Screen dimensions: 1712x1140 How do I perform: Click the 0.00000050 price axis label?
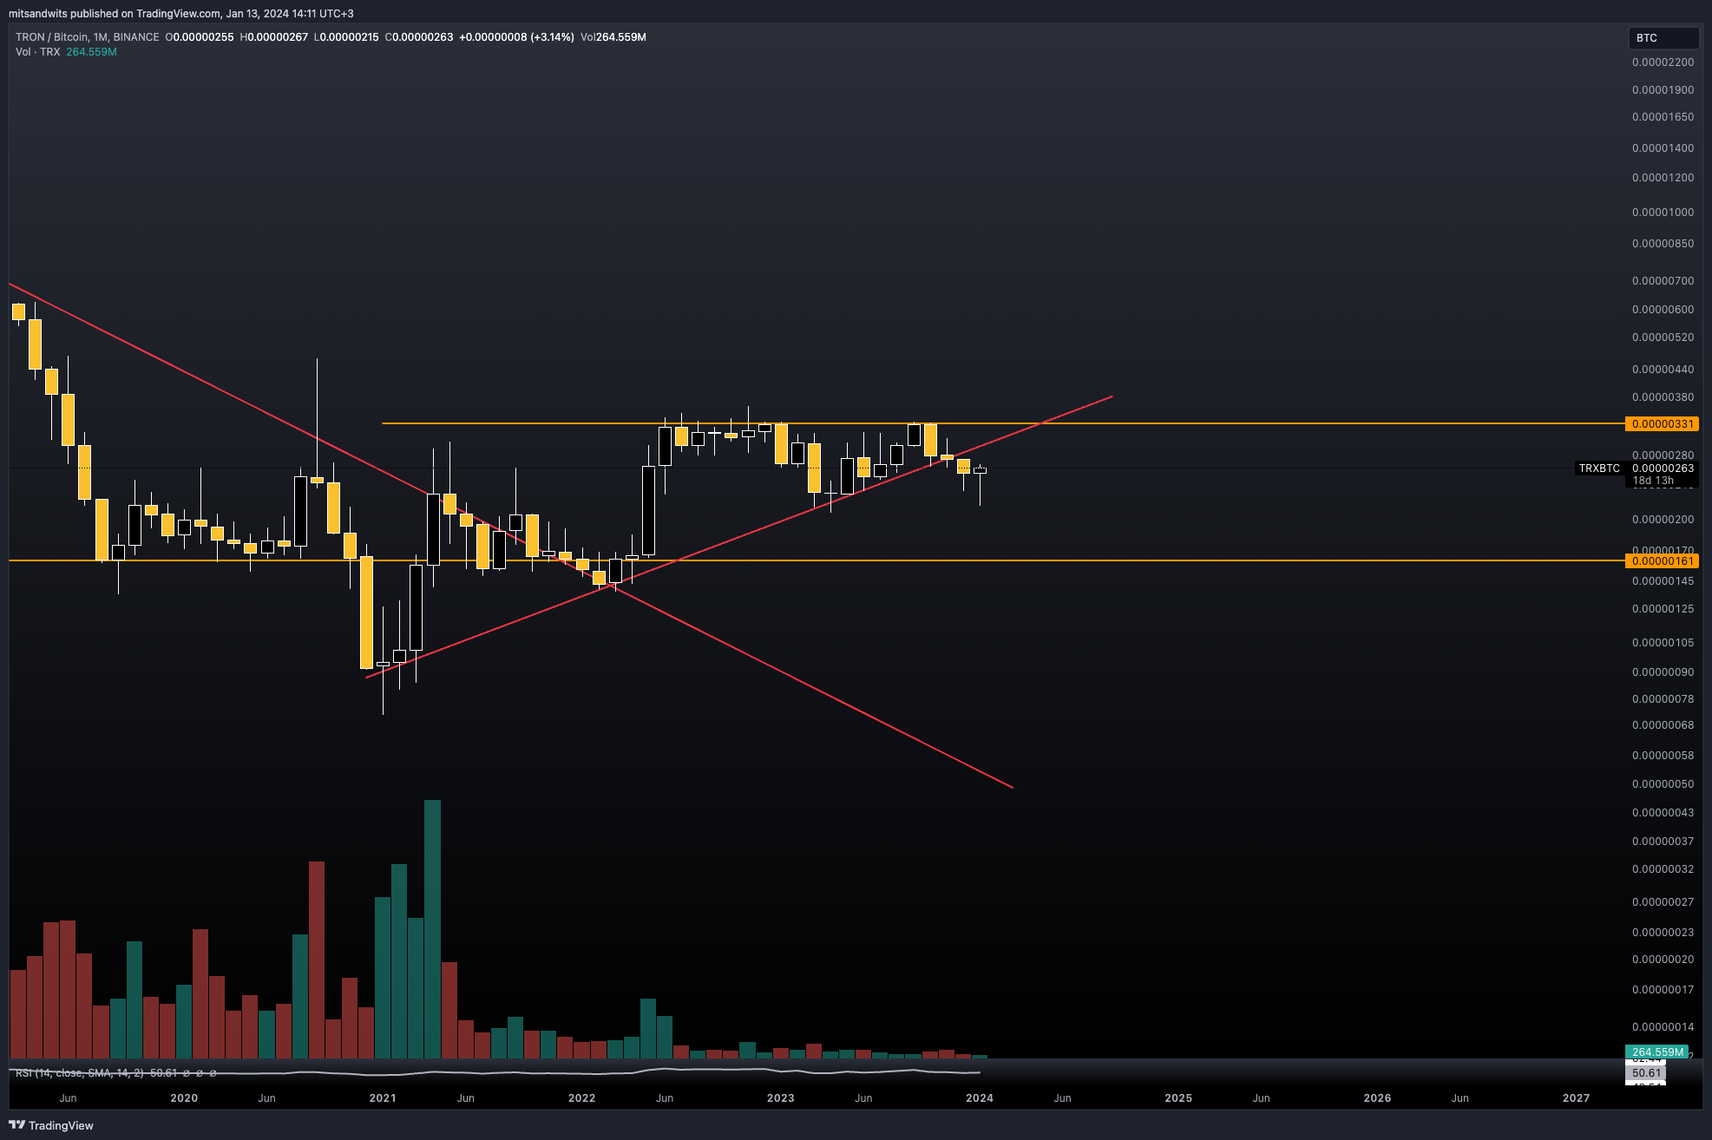coord(1663,784)
